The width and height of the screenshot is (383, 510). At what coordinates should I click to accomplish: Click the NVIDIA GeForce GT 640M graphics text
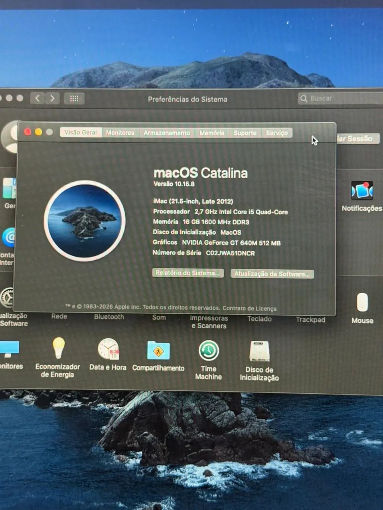tap(231, 243)
